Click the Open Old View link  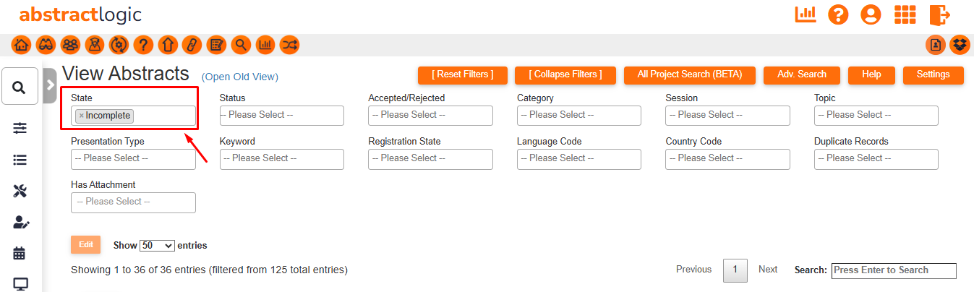(x=239, y=77)
